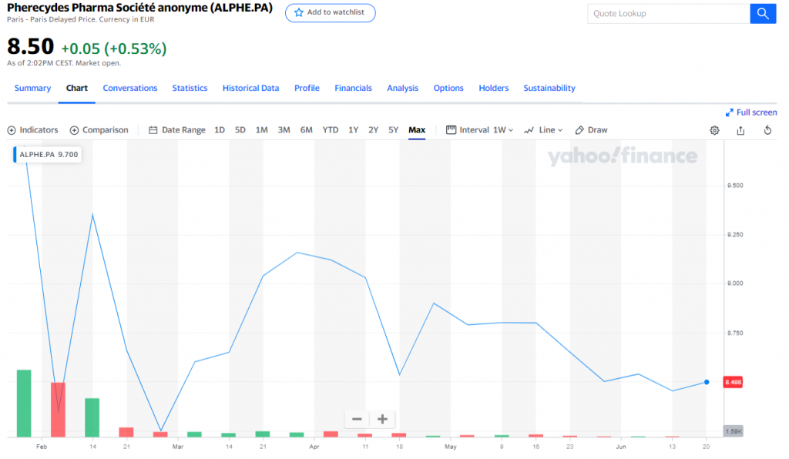Zoom in with the plus button
789x459 pixels.
pos(382,419)
